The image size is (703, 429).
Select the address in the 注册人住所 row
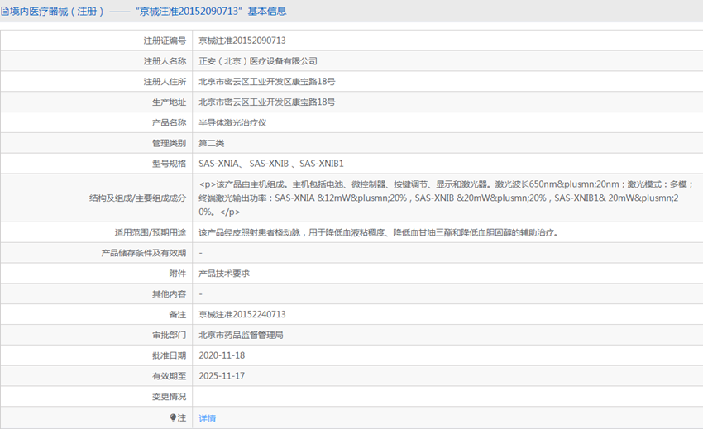(267, 82)
